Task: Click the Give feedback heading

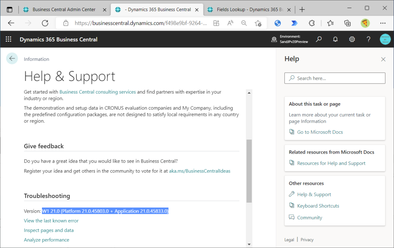Action: tap(44, 146)
